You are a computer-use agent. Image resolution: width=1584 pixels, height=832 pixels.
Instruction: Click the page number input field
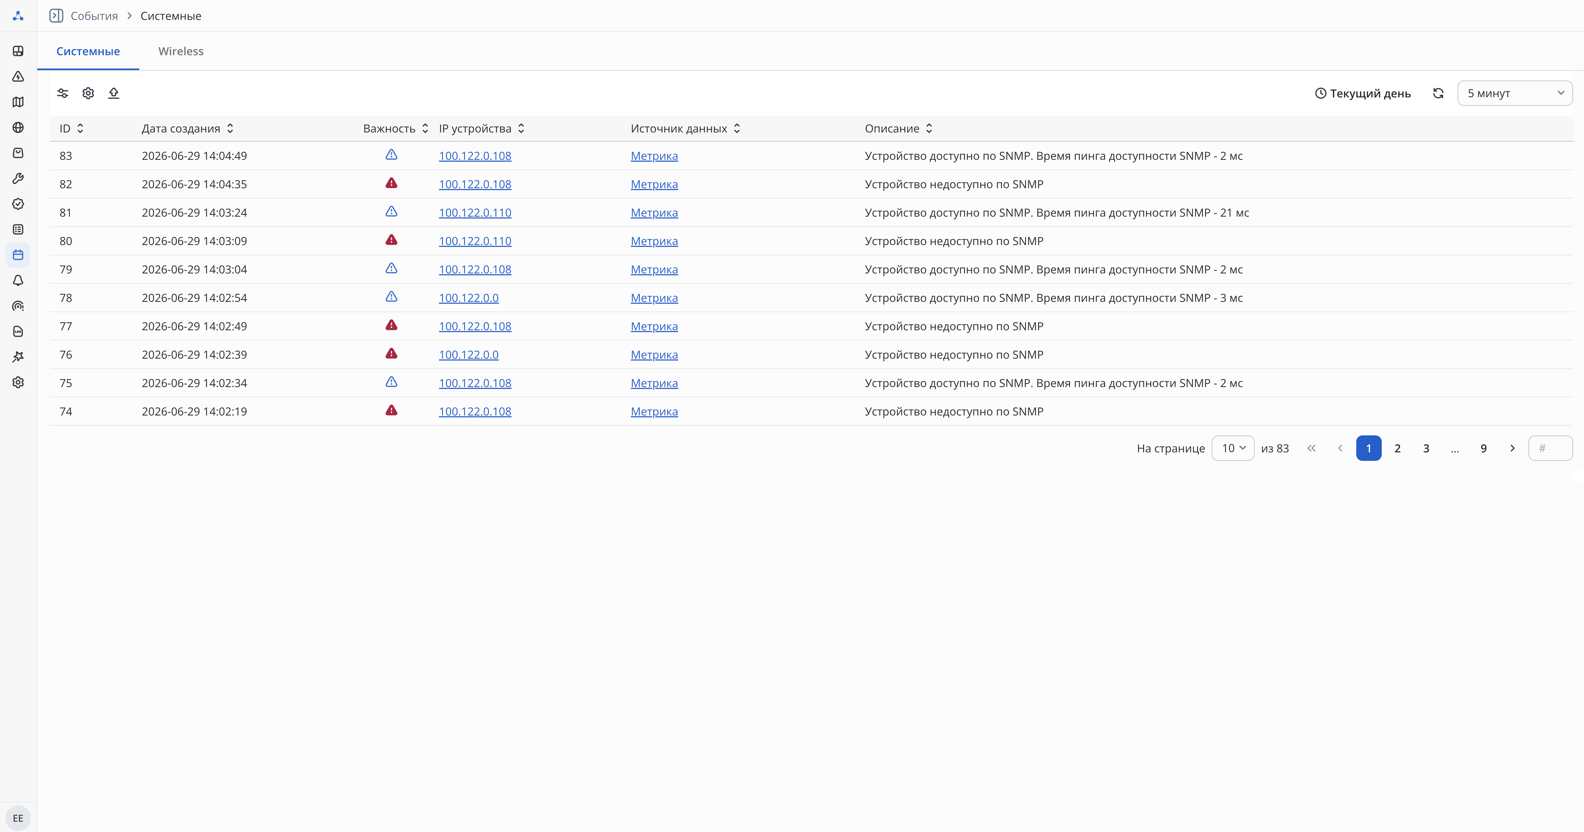(x=1550, y=448)
